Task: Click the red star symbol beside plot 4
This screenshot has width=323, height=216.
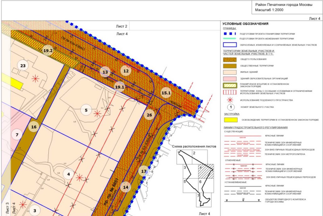Action: pyautogui.click(x=80, y=178)
